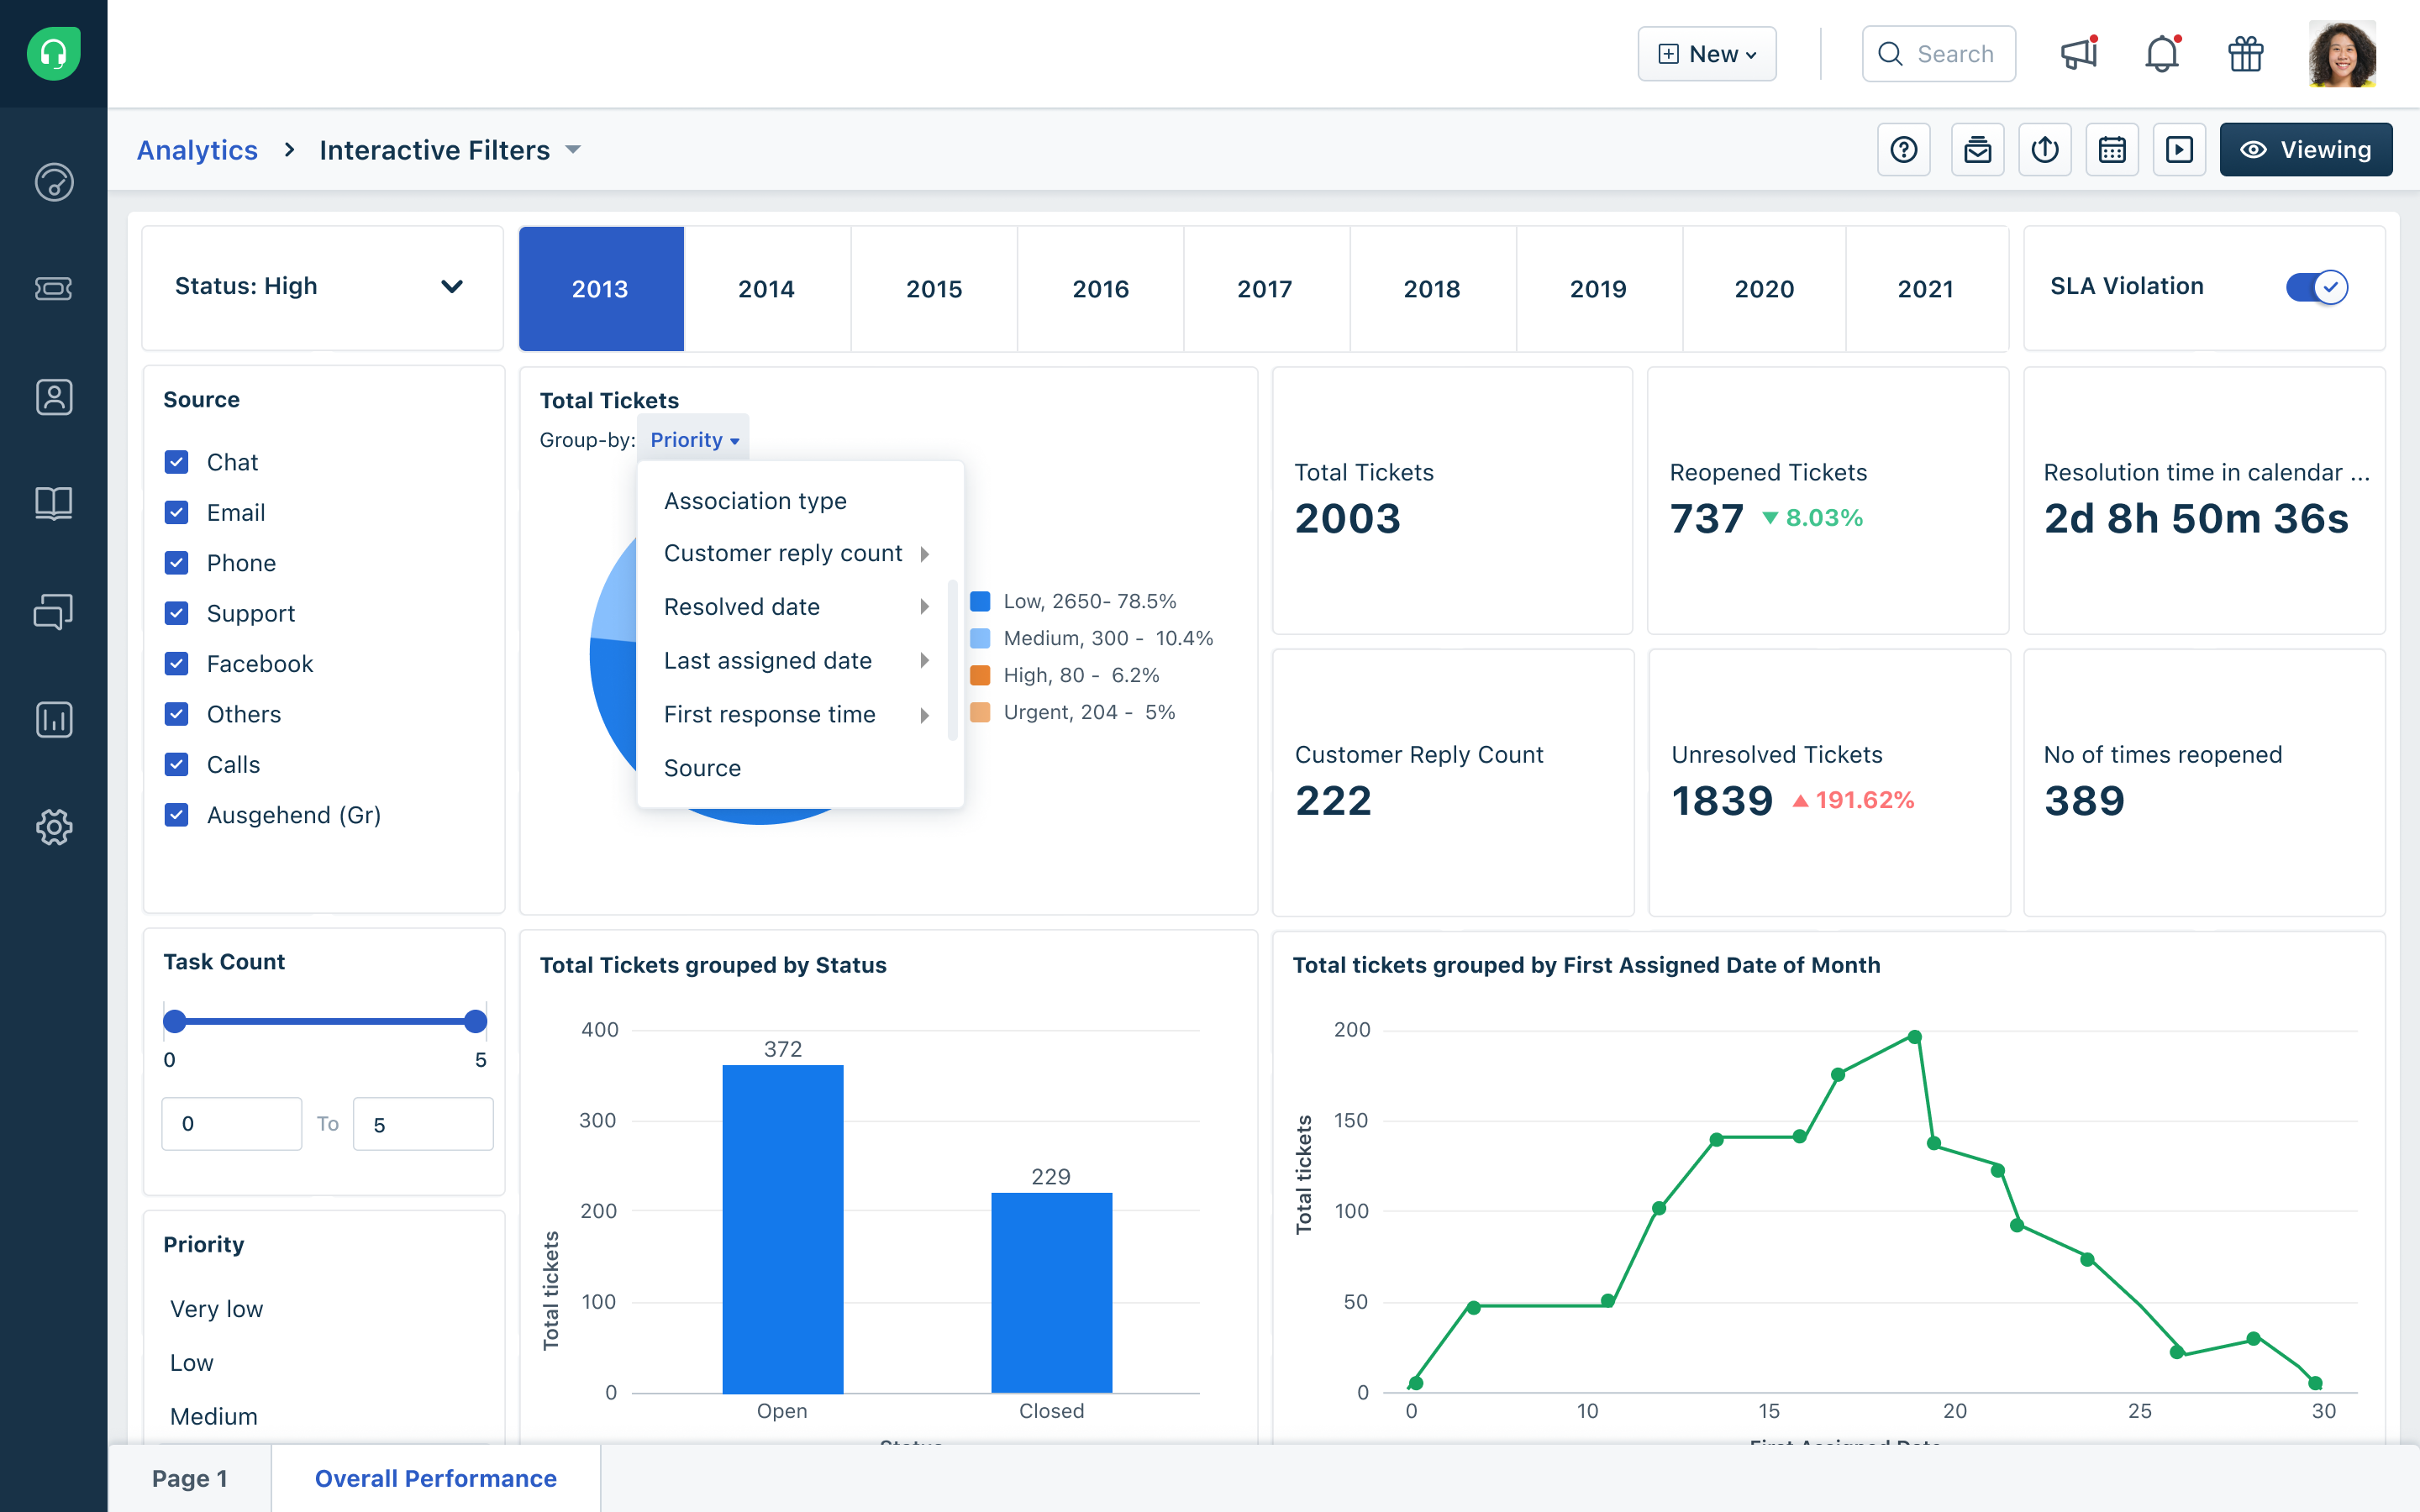2420x1512 pixels.
Task: Open the Search field in the top bar
Action: click(1938, 54)
